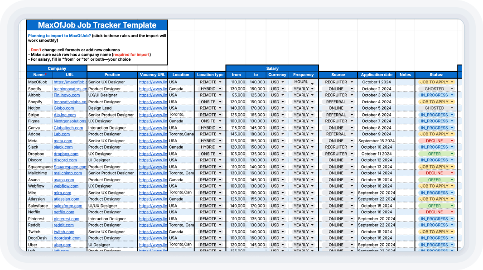Click Airbnb's application date cell
Screen dimensions: 483x270
377,95
